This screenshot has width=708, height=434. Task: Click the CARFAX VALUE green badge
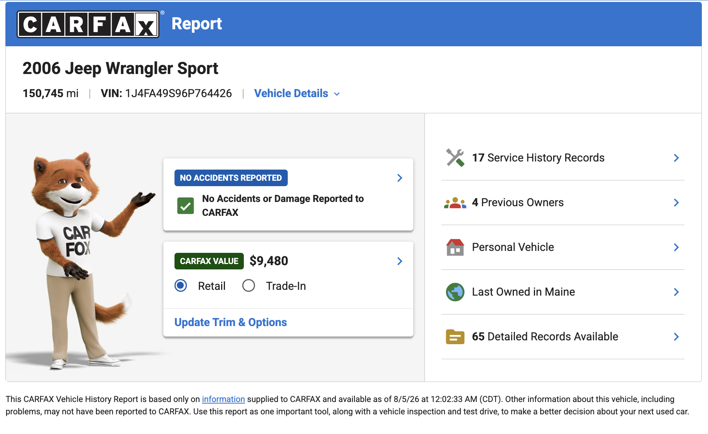point(209,261)
